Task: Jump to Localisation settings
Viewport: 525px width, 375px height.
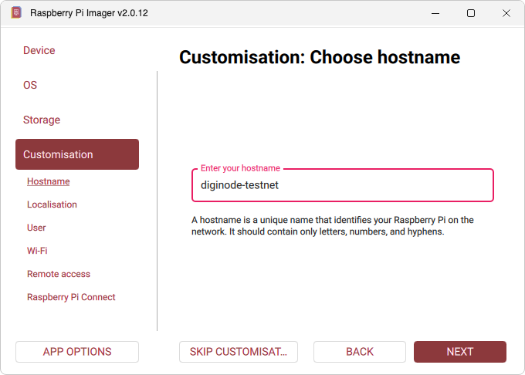Action: coord(52,204)
